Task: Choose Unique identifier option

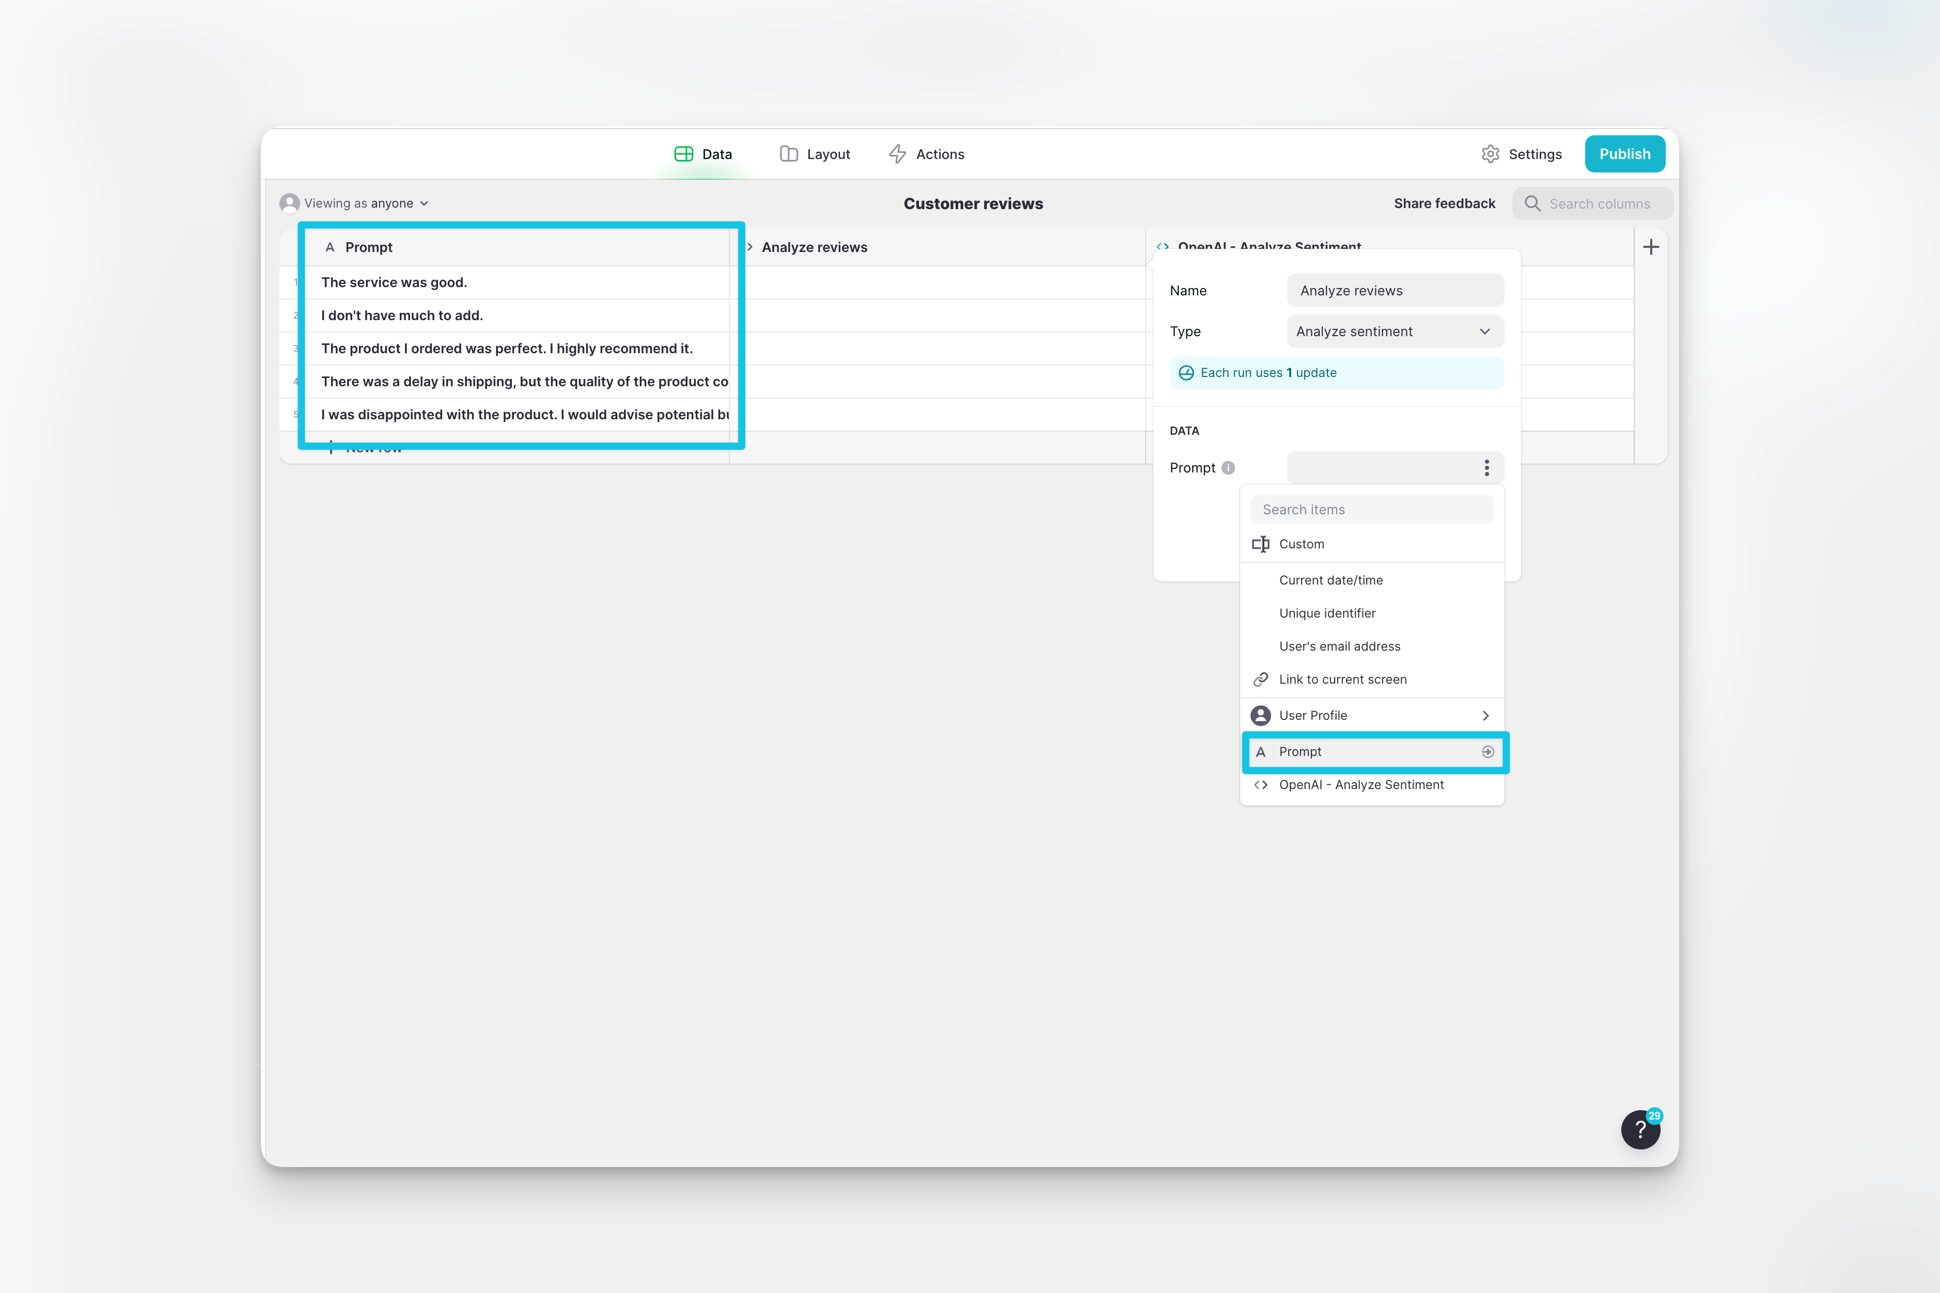Action: pos(1326,613)
